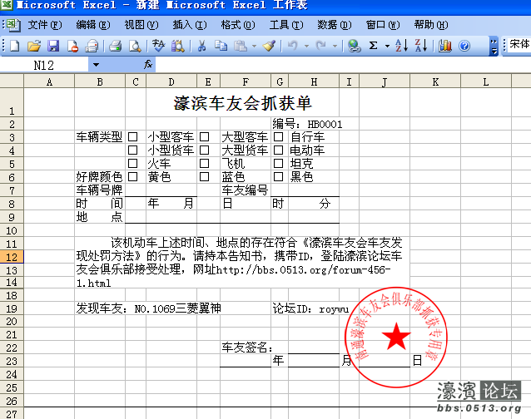Open a file with the Open folder icon
The height and width of the screenshot is (419, 531).
pyautogui.click(x=34, y=46)
